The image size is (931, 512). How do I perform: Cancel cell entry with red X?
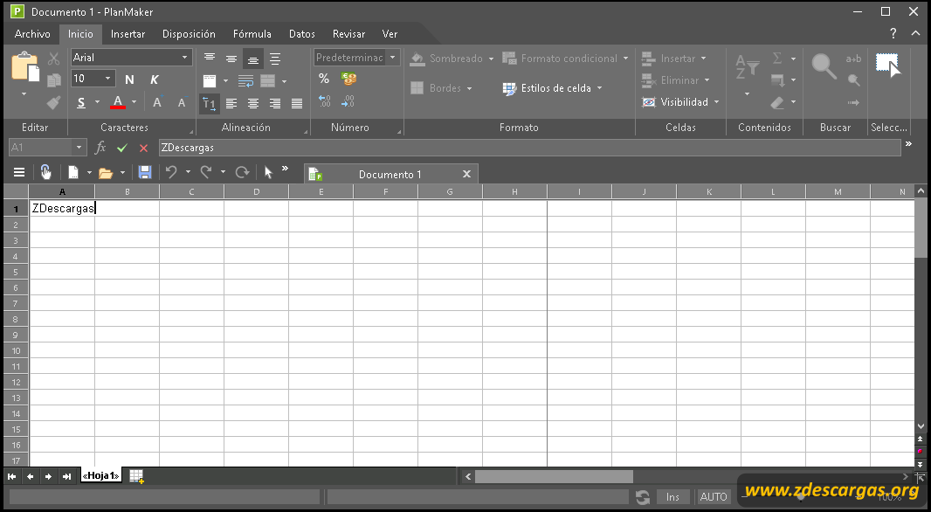(143, 148)
